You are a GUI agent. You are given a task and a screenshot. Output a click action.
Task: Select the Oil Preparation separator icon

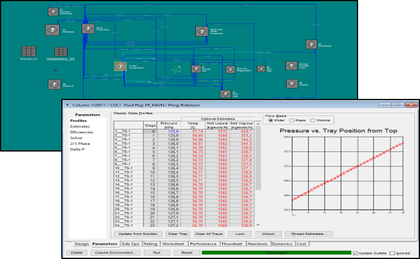tap(87, 29)
